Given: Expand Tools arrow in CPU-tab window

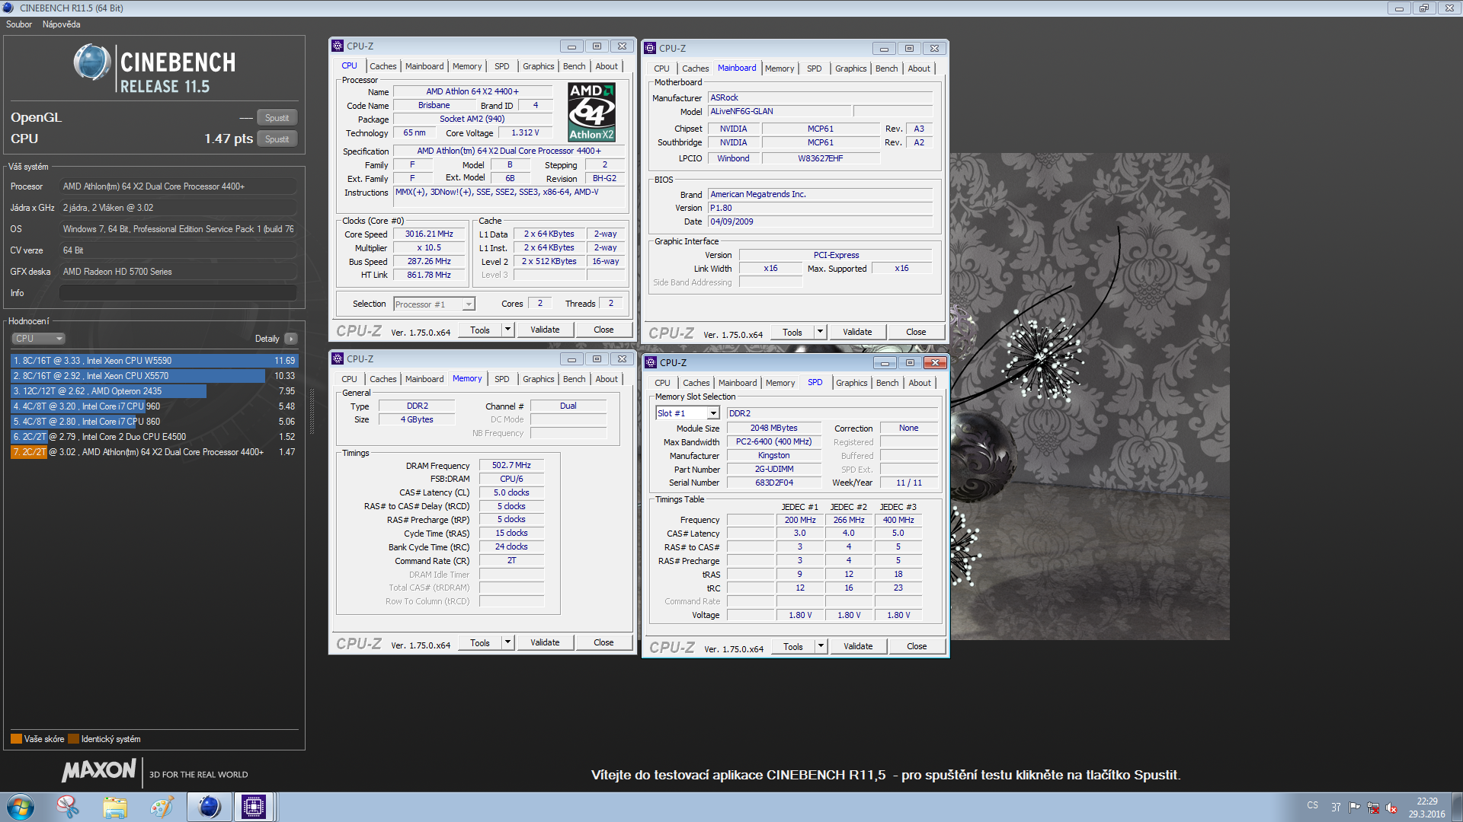Looking at the screenshot, I should pyautogui.click(x=507, y=330).
